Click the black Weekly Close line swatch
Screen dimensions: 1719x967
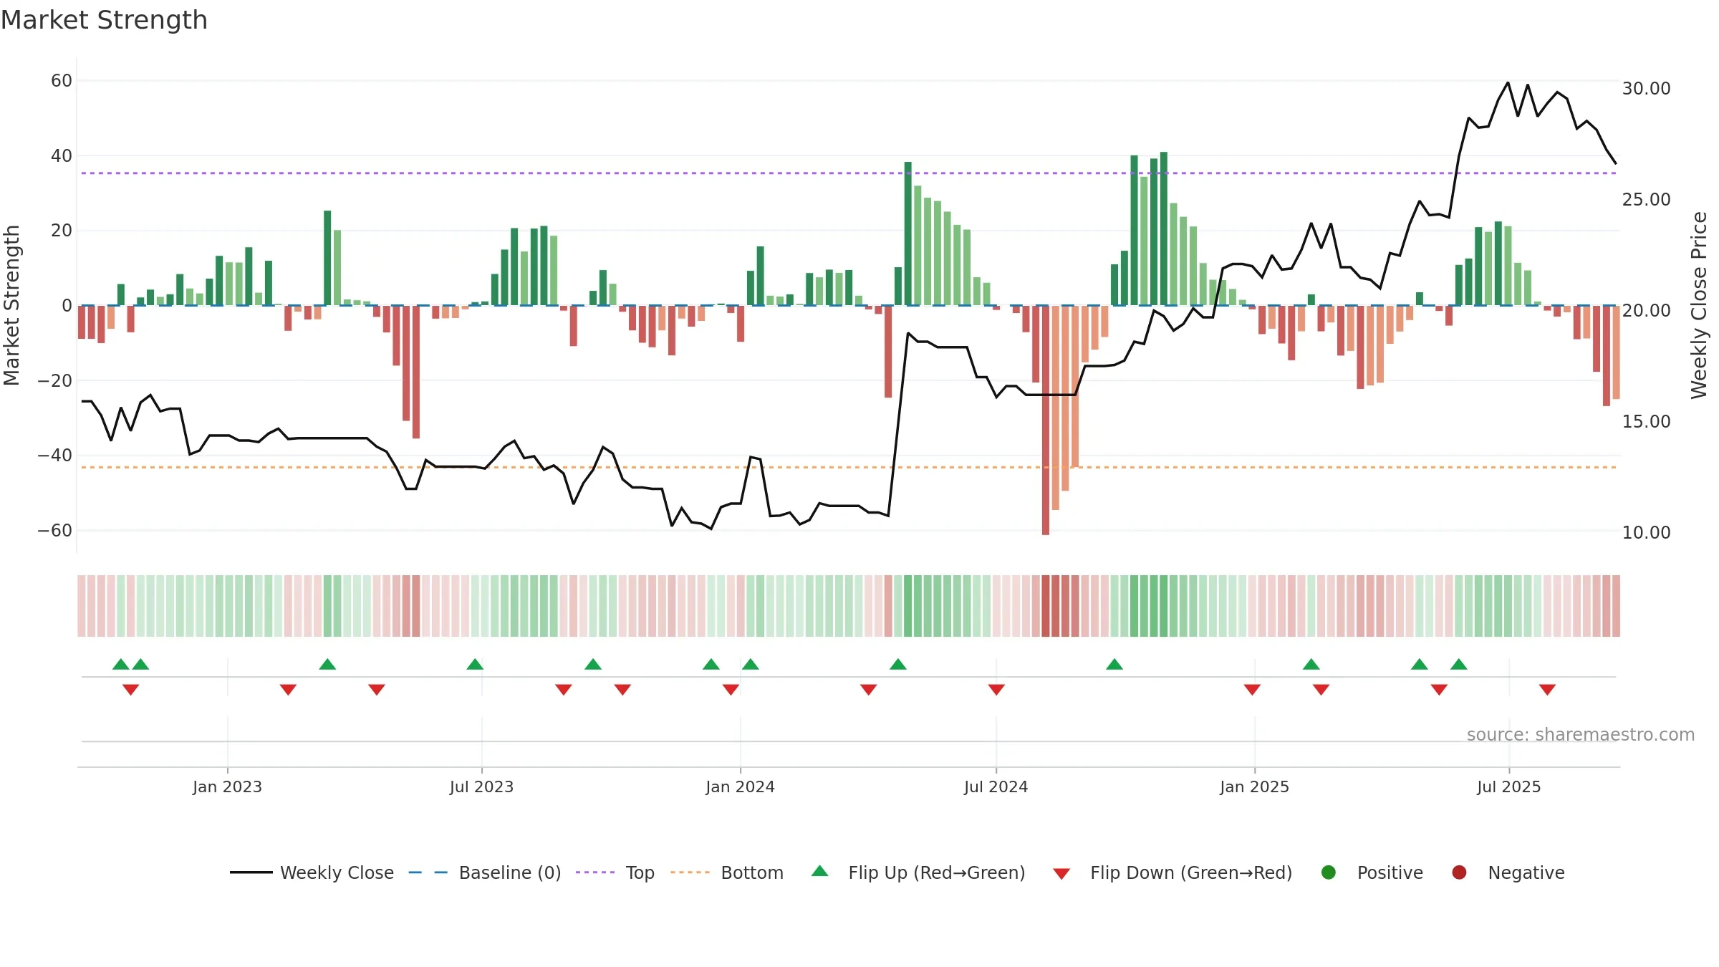(x=251, y=872)
